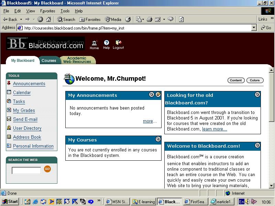
Task: Open the Edit menu
Action: (x=18, y=11)
